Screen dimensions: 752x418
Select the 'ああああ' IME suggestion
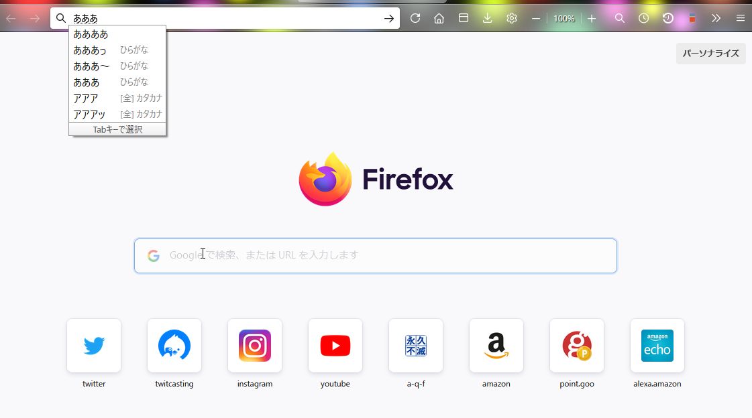pyautogui.click(x=91, y=34)
